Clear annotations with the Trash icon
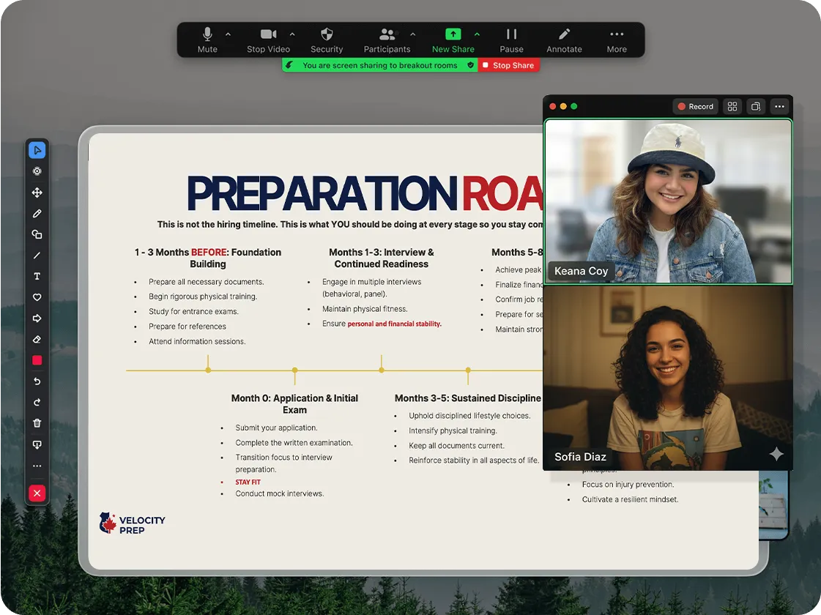This screenshot has width=821, height=615. [37, 422]
